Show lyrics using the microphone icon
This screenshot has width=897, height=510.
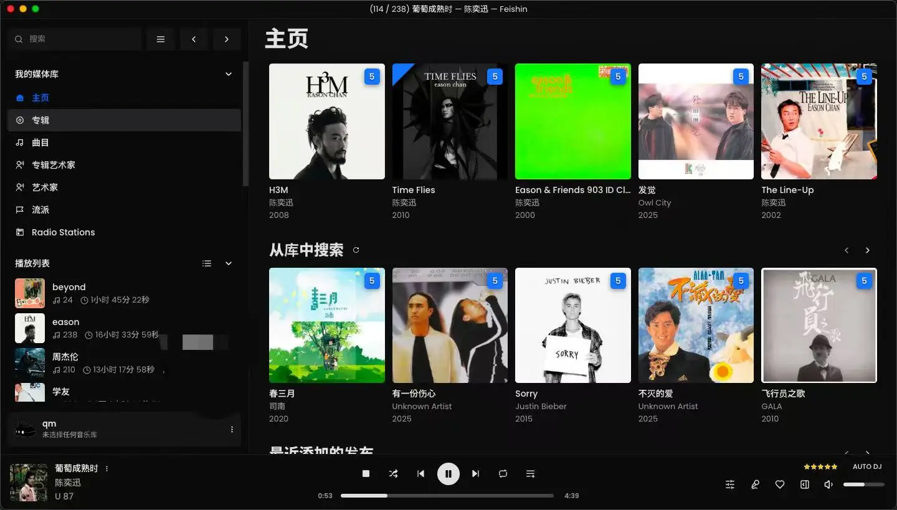coord(755,484)
